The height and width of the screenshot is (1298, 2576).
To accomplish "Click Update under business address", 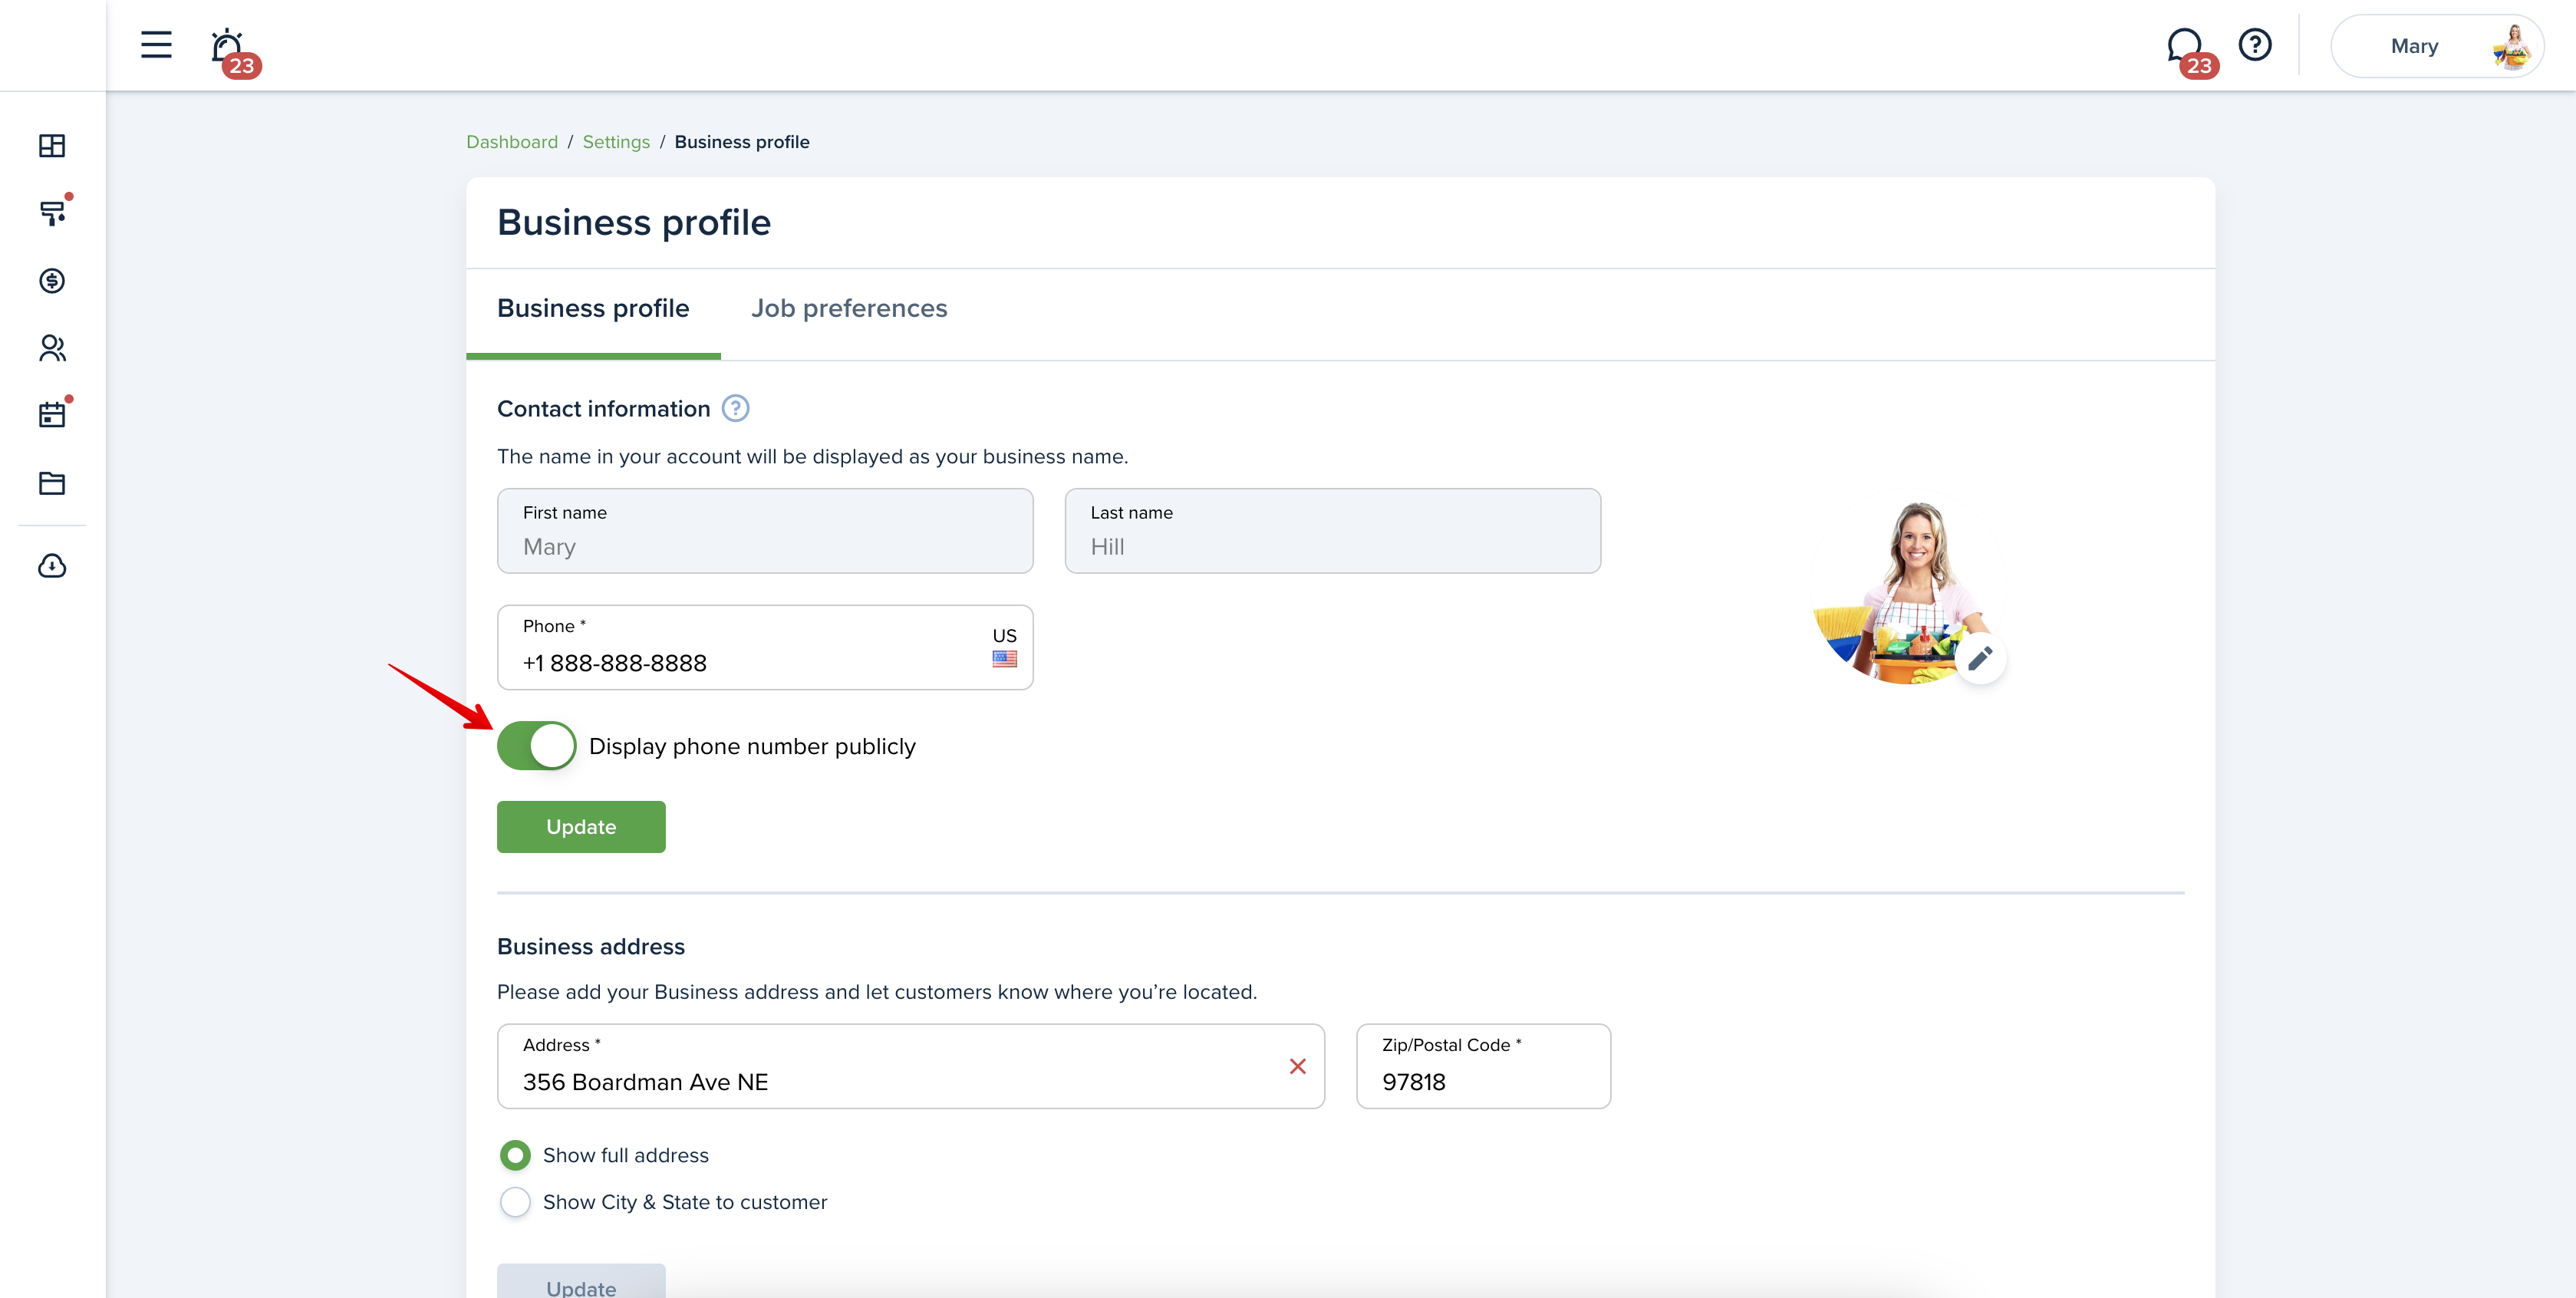I will pyautogui.click(x=581, y=1283).
